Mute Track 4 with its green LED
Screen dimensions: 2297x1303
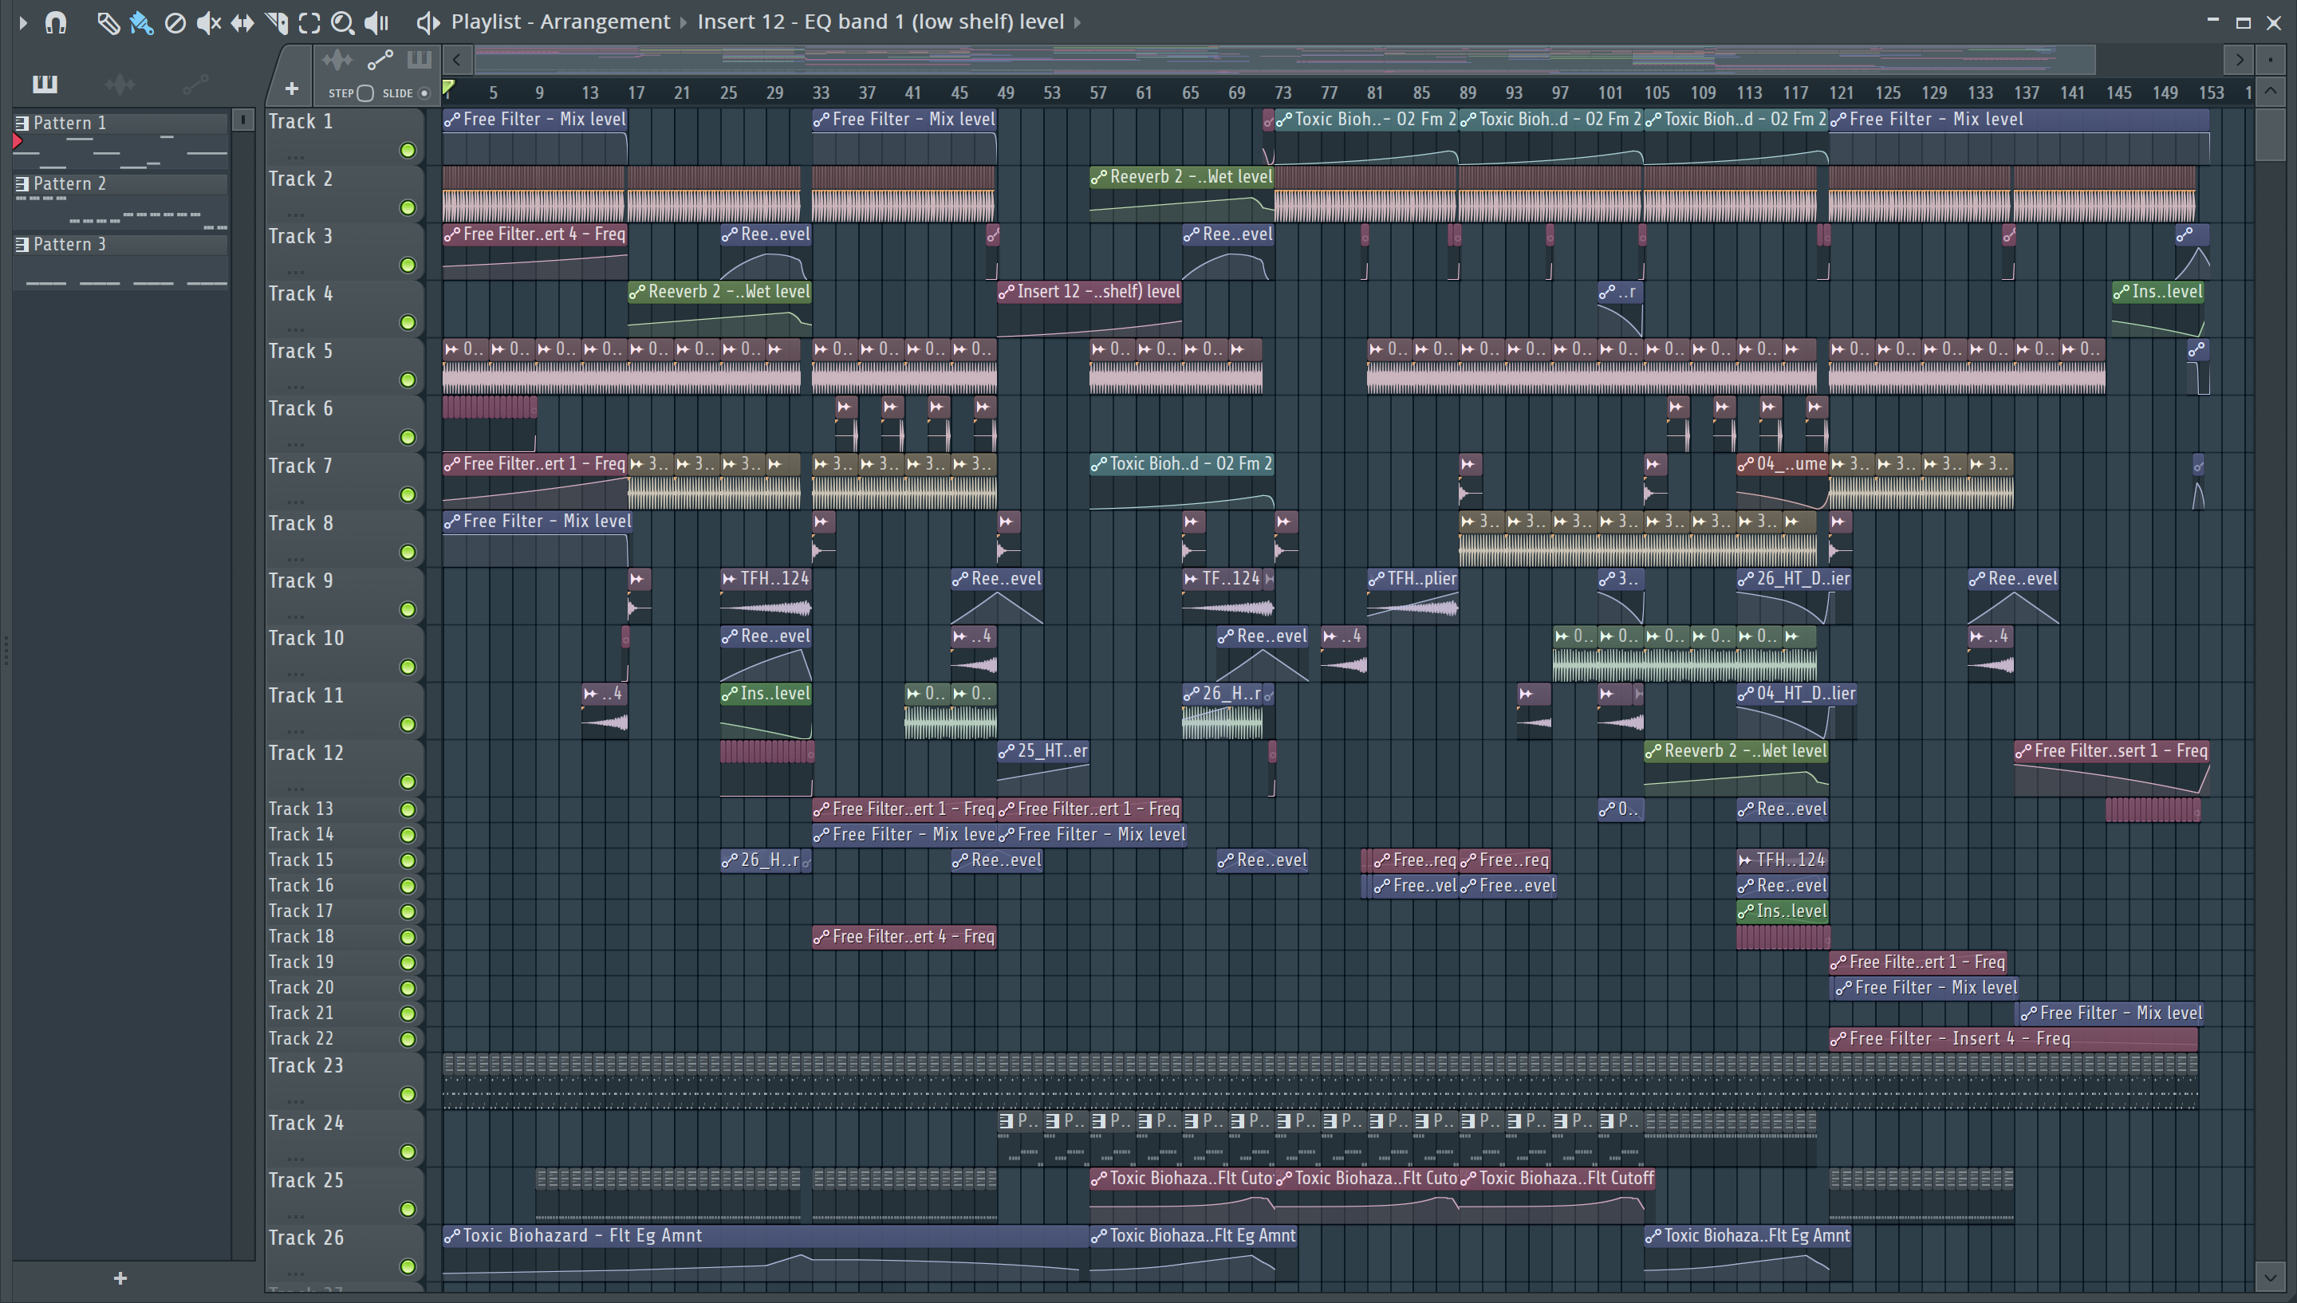tap(408, 323)
